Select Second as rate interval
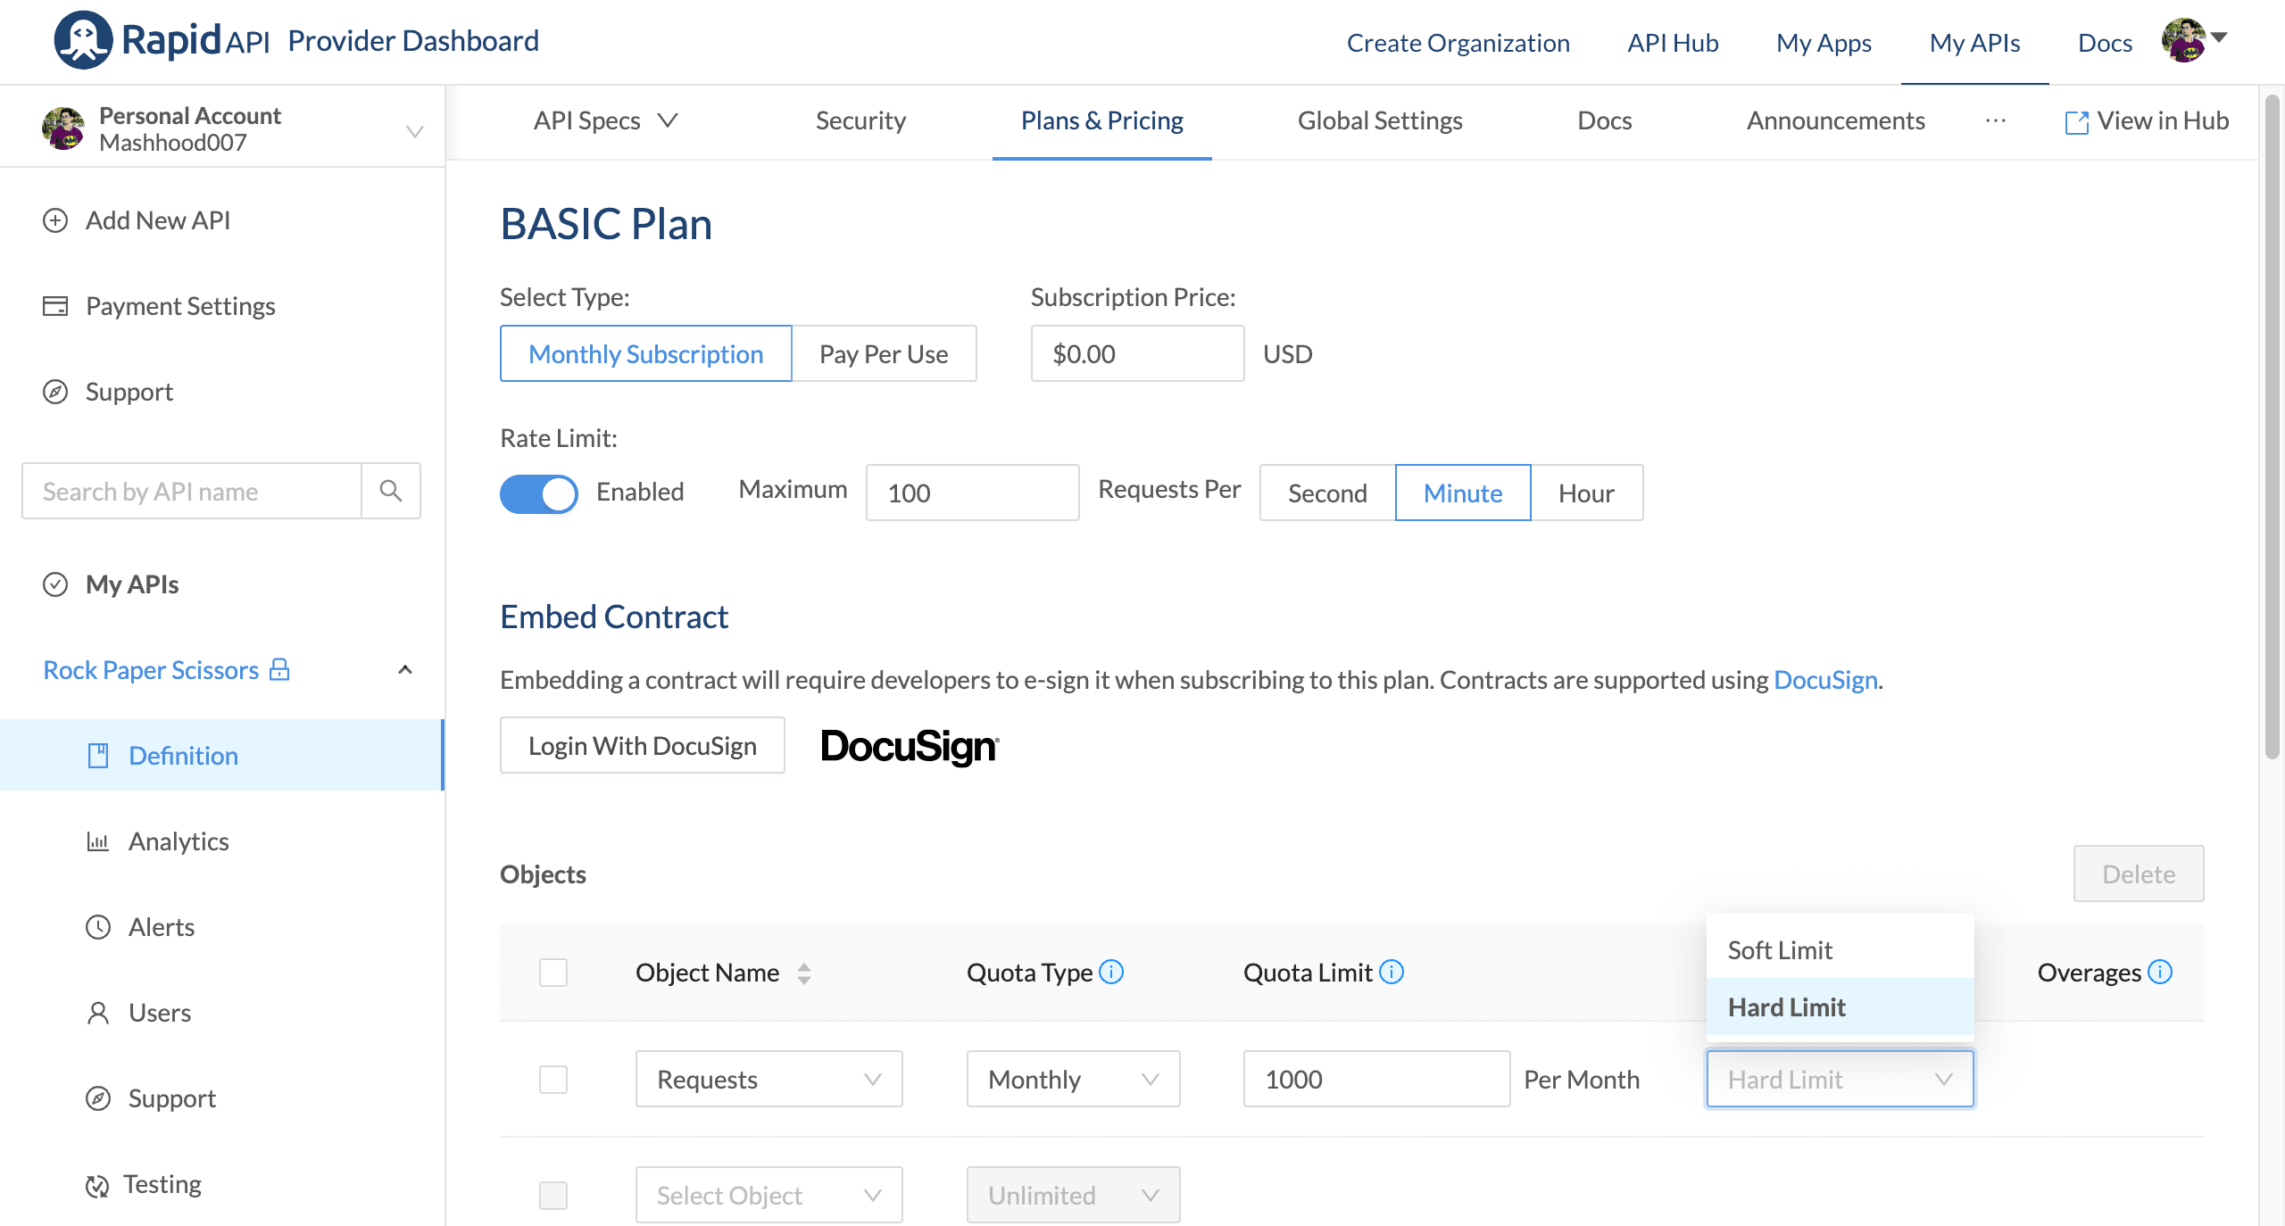 (x=1327, y=493)
